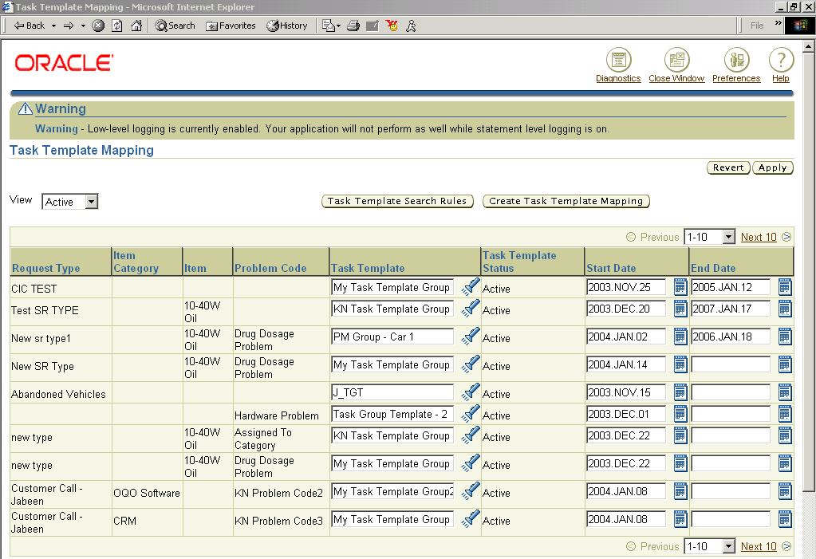Click the Back navigation button
The width and height of the screenshot is (816, 559).
click(30, 26)
